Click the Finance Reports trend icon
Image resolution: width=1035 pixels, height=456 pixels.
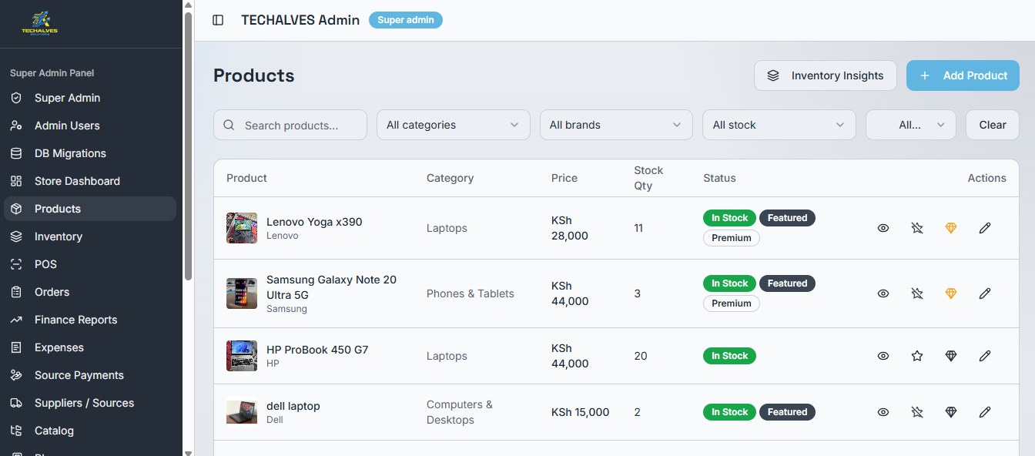point(16,320)
